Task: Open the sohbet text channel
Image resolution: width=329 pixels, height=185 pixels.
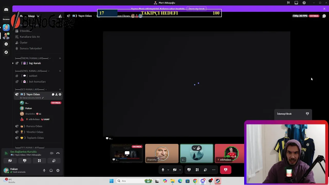Action: [33, 76]
